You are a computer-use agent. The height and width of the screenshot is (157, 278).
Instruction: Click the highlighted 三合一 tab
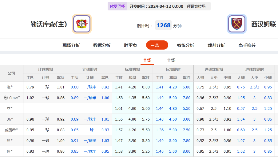(x=157, y=45)
